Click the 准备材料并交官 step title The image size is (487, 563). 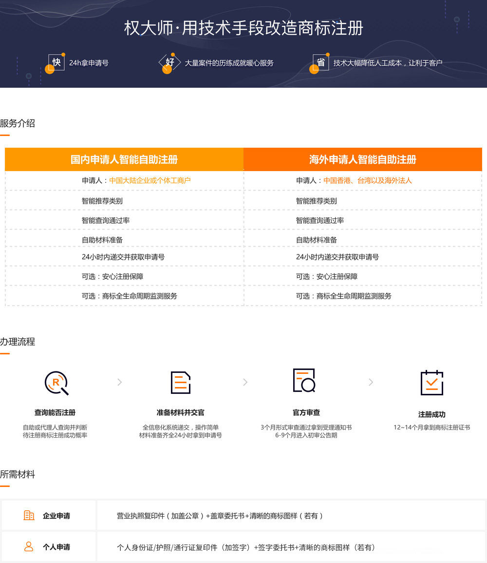[x=180, y=412]
